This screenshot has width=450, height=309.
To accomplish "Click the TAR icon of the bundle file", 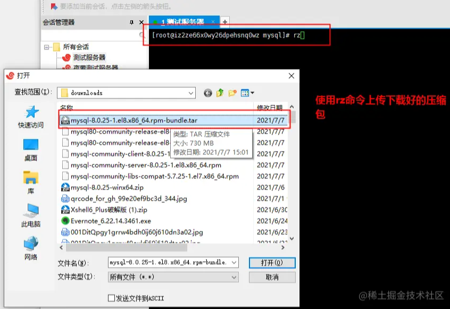I will tap(65, 120).
